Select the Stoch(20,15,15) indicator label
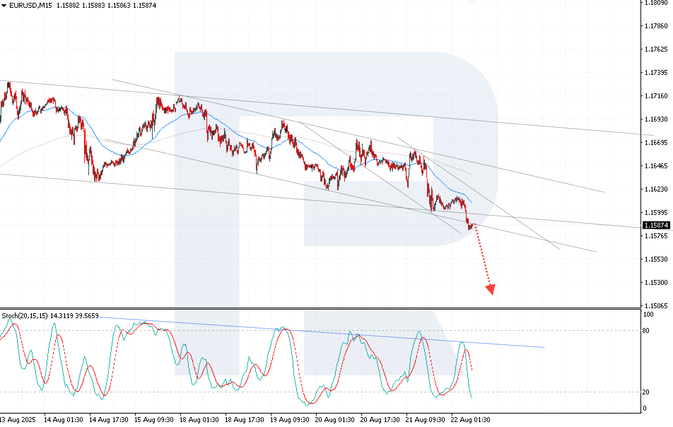673x427 pixels. click(x=25, y=316)
